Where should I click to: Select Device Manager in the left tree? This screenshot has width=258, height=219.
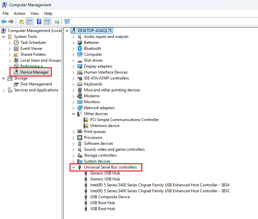34,72
